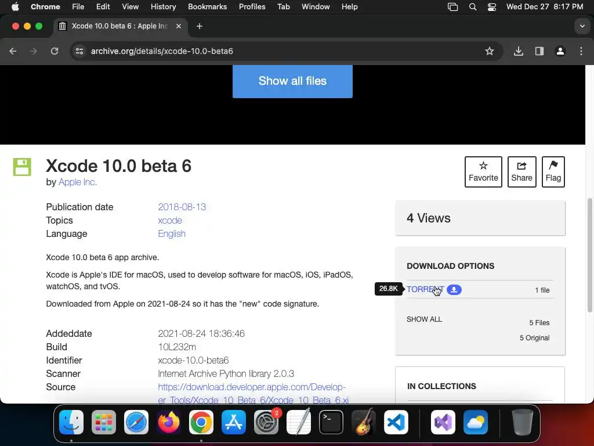Open the Profiles menu

tap(252, 6)
